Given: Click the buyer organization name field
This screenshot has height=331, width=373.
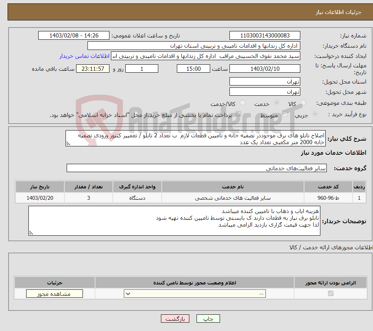Looking at the screenshot, I should (x=194, y=46).
